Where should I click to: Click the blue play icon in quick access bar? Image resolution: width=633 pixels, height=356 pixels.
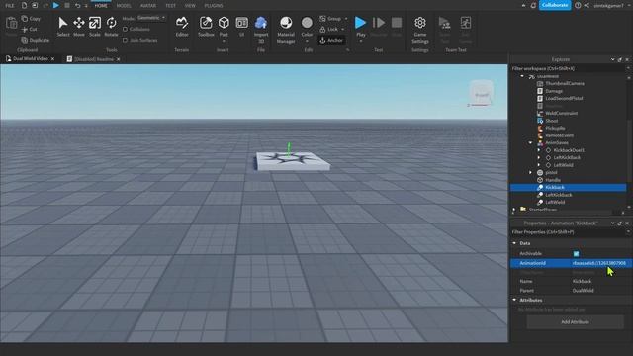(x=56, y=6)
